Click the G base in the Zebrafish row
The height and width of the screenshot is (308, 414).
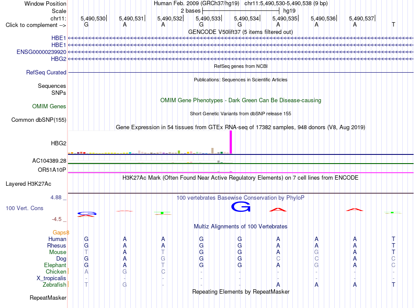[125, 285]
